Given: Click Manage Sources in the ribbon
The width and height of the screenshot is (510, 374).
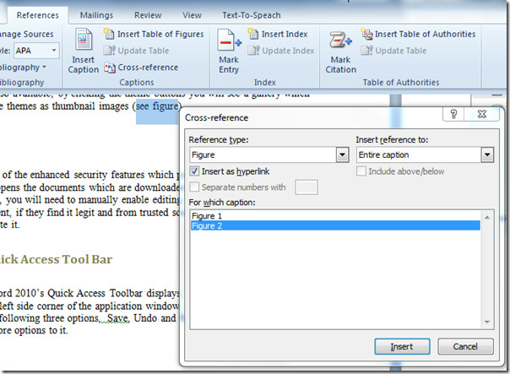Looking at the screenshot, I should pos(27,34).
